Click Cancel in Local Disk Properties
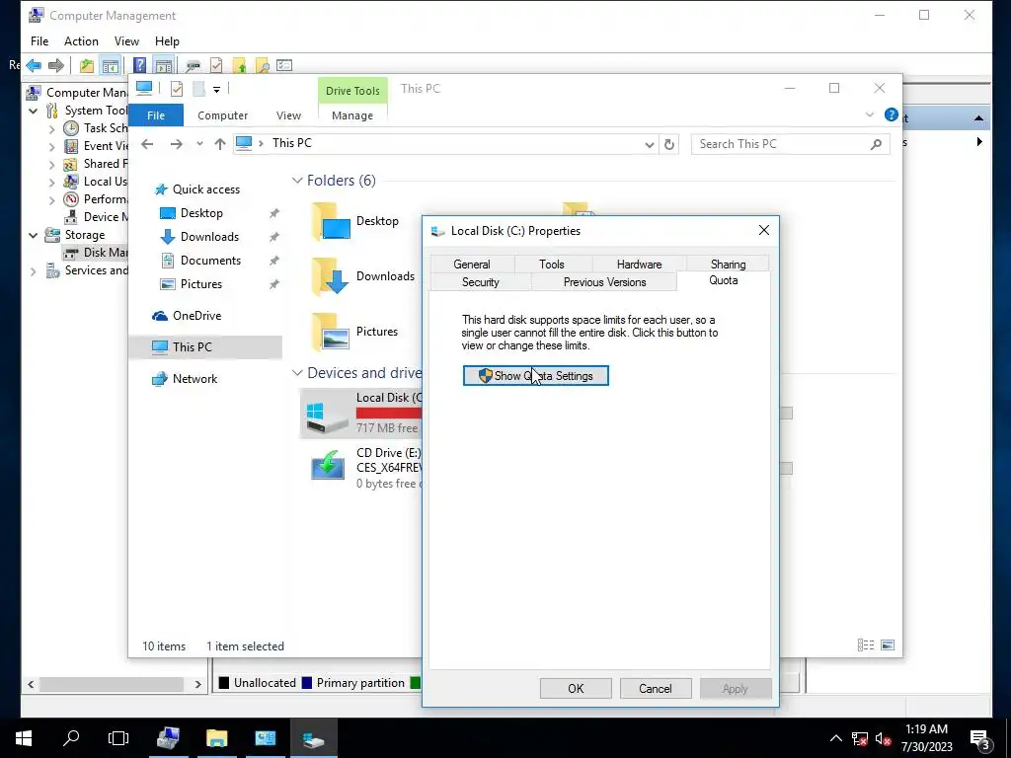This screenshot has width=1011, height=758. [656, 688]
